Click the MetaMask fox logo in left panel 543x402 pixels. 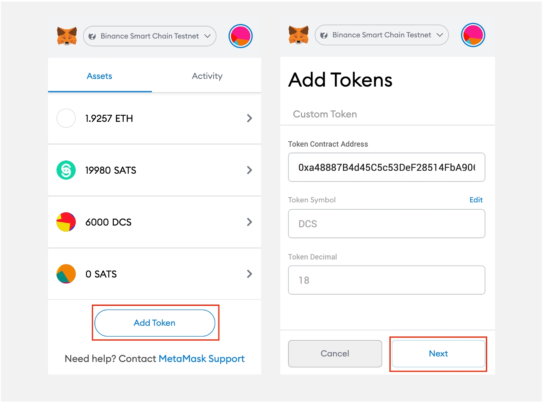67,36
